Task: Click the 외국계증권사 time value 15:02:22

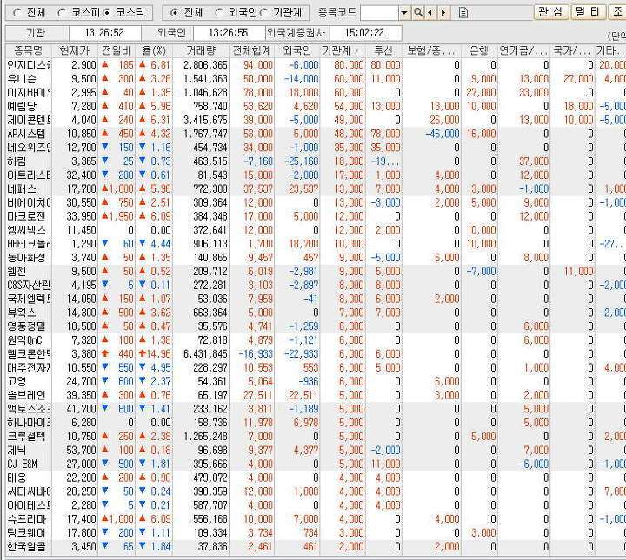Action: [364, 33]
